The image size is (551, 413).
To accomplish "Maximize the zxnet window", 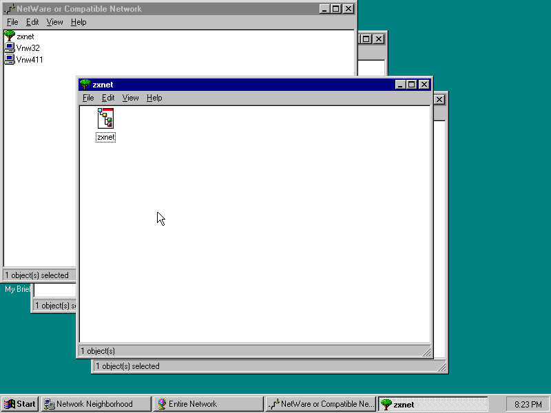I will click(x=411, y=85).
